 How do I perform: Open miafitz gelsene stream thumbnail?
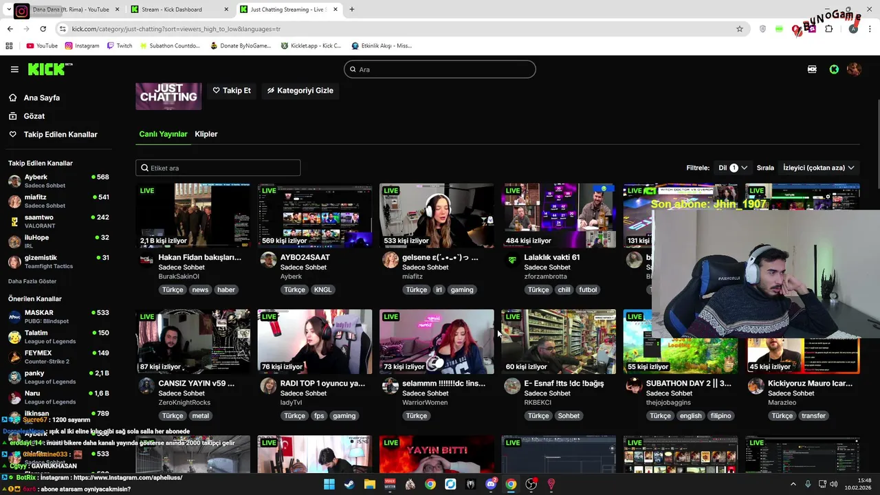tap(437, 215)
